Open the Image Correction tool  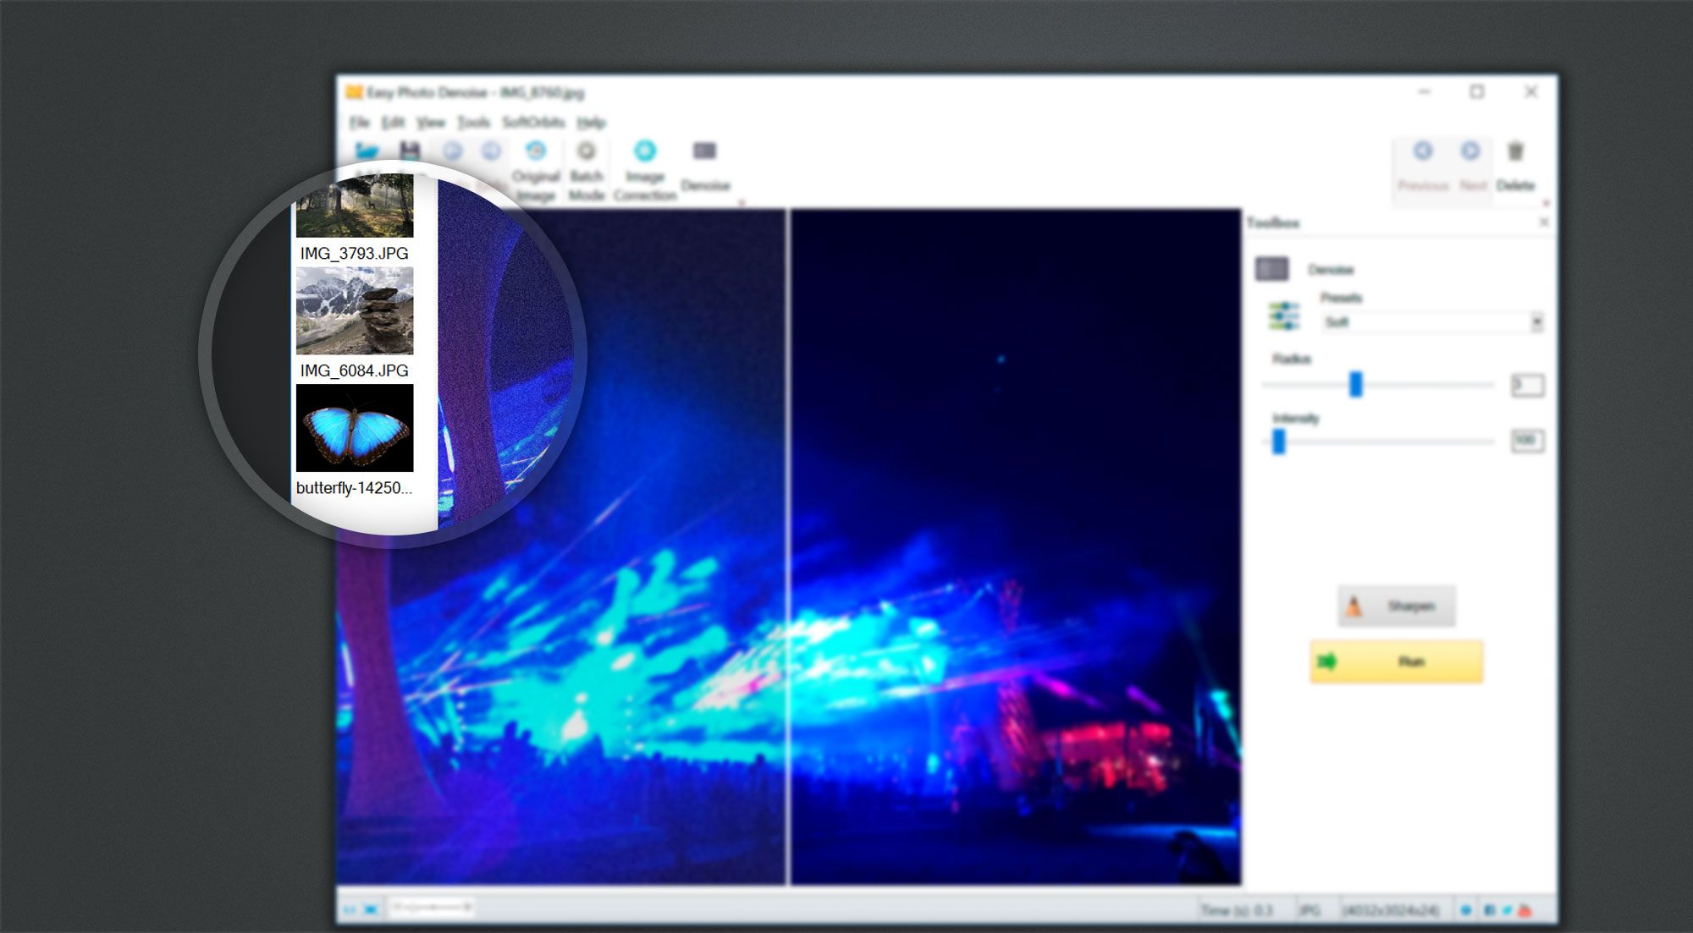pyautogui.click(x=645, y=172)
